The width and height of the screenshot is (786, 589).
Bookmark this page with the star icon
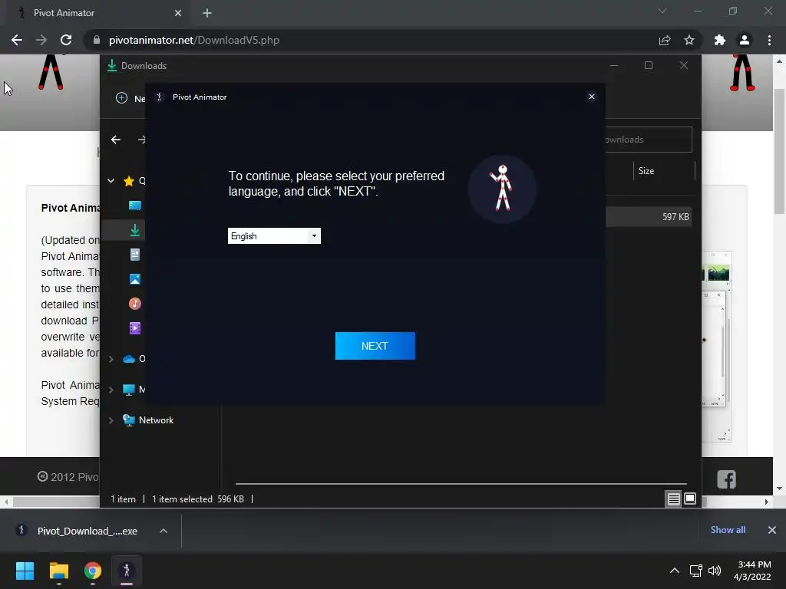pyautogui.click(x=689, y=40)
